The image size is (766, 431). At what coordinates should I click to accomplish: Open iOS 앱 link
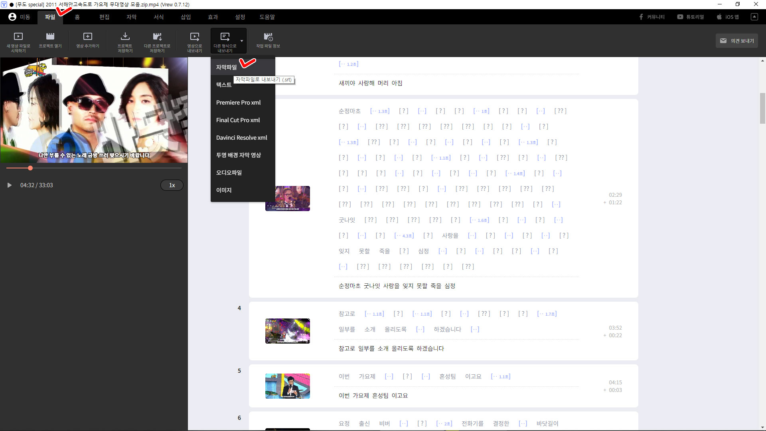(728, 17)
